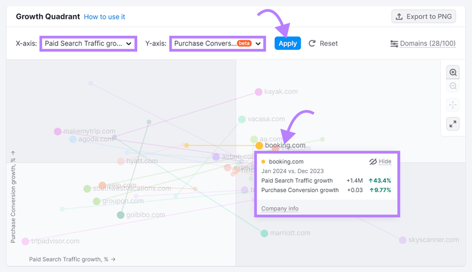Select the tripadvisor.com data point
The image size is (472, 272).
pos(25,241)
